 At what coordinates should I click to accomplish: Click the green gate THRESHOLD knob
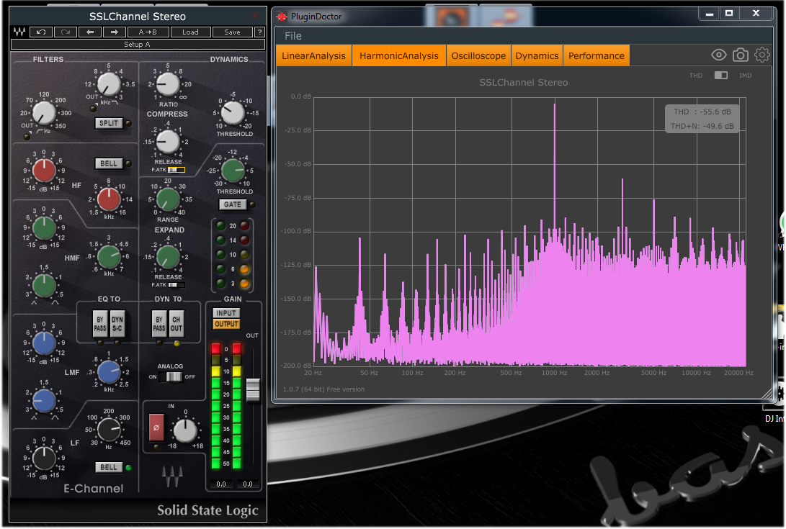pos(233,171)
